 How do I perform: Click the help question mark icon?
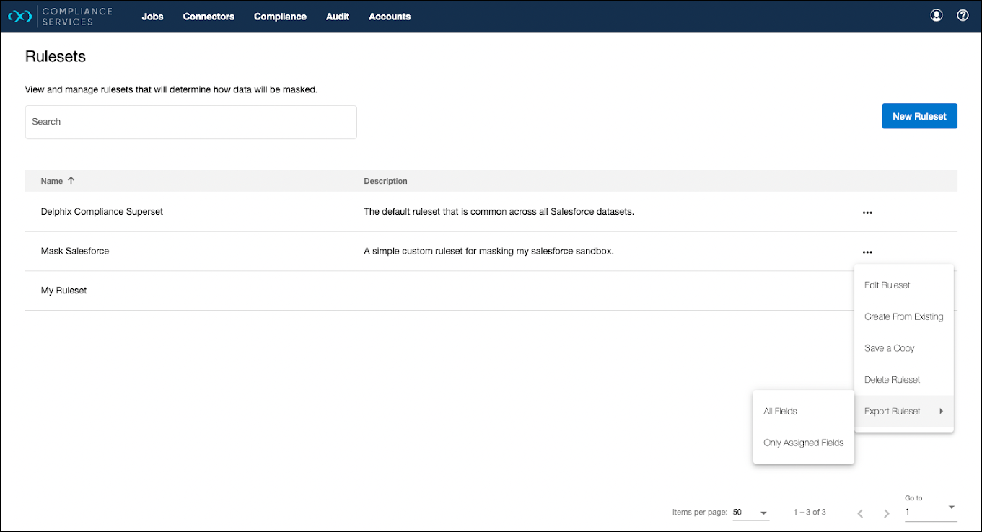963,15
